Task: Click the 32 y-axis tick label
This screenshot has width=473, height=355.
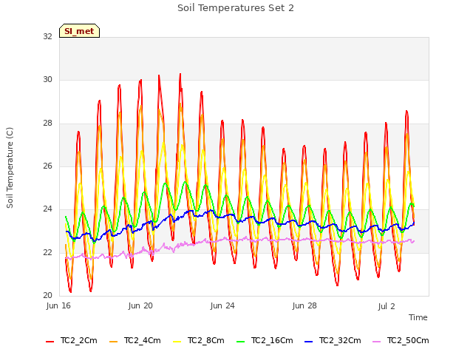Action: 47,36
